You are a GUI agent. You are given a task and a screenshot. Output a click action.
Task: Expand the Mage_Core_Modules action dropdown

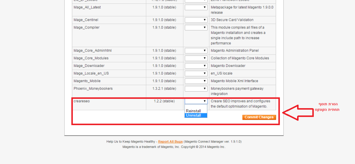coord(196,58)
